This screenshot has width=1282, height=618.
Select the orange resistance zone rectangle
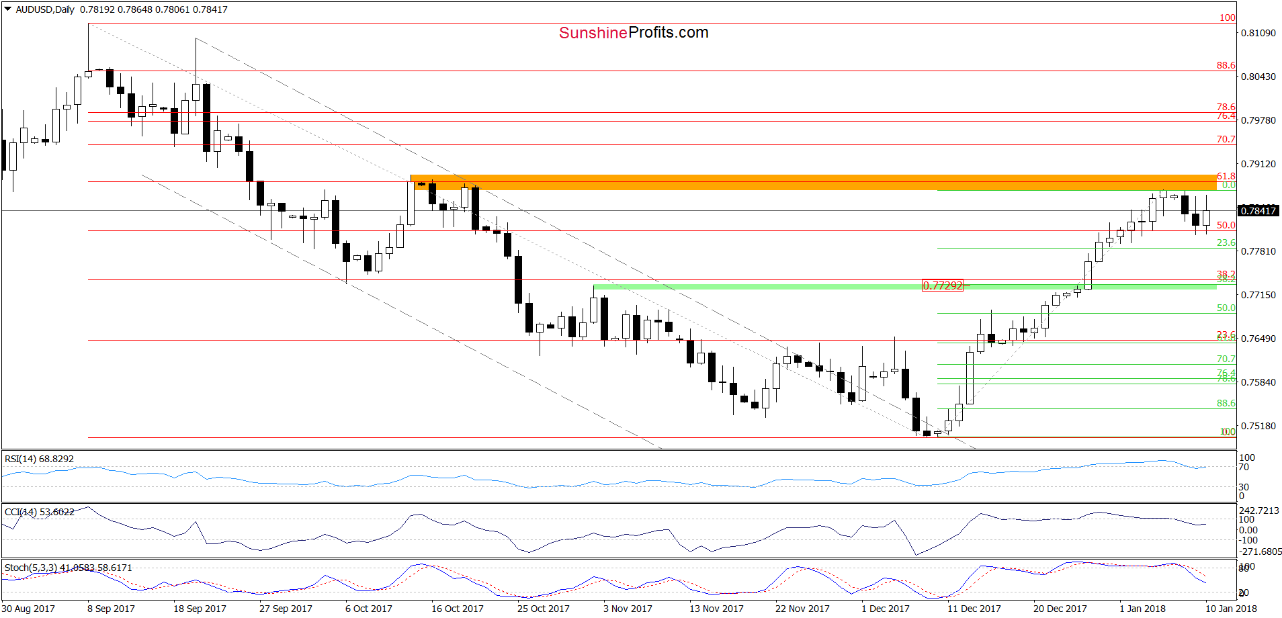(x=814, y=182)
